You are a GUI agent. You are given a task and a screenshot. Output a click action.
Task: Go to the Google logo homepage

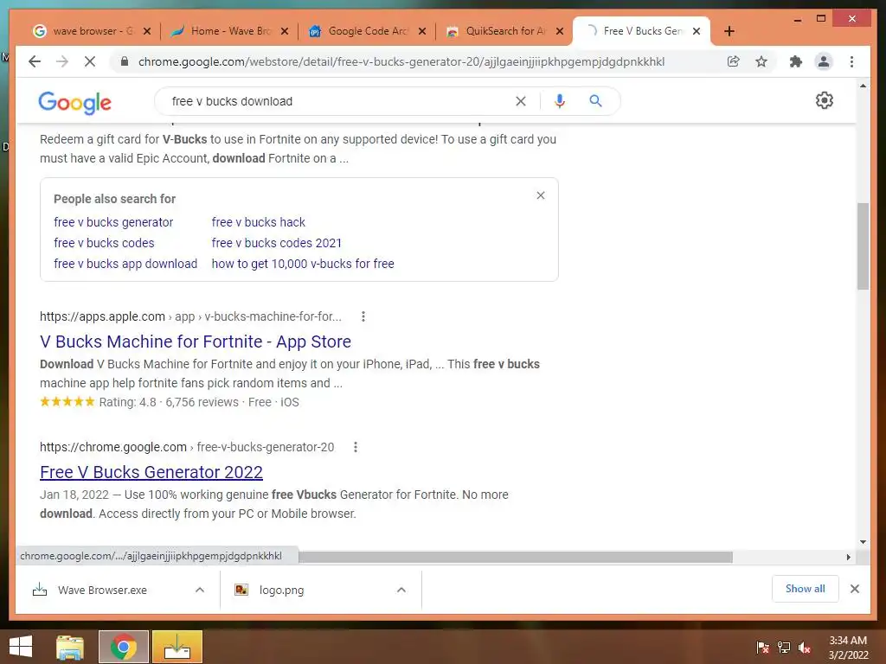click(x=74, y=102)
